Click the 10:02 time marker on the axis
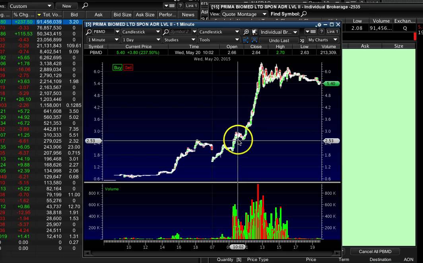Image resolution: width=423 pixels, height=263 pixels. click(x=238, y=247)
